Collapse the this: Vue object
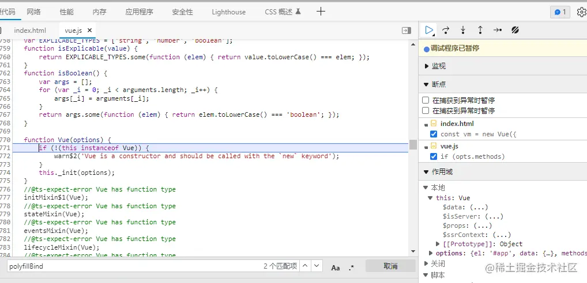The height and width of the screenshot is (283, 587). click(x=431, y=198)
